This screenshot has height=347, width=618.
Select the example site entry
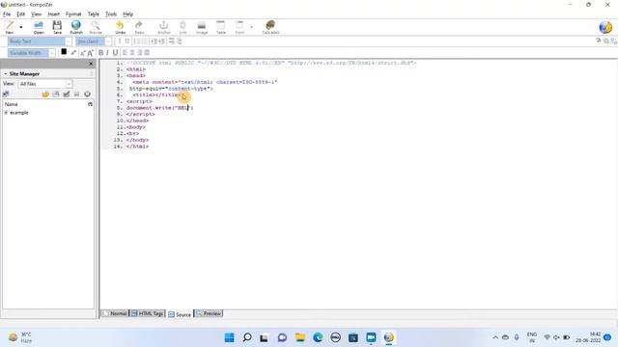click(19, 113)
